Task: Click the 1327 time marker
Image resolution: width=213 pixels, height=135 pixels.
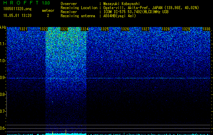Action: (145, 29)
